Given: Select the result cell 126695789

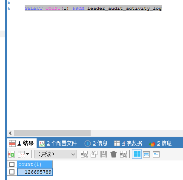Looking at the screenshot, I should [35, 172].
